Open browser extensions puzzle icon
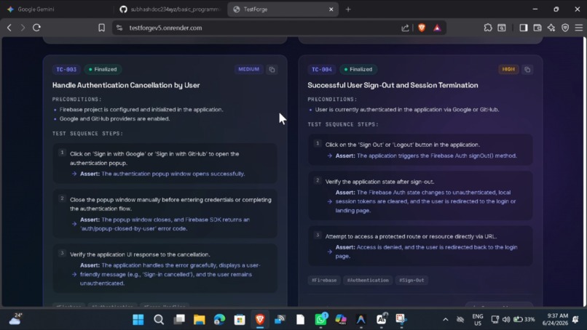Screen dimensions: 587x330 [488, 28]
